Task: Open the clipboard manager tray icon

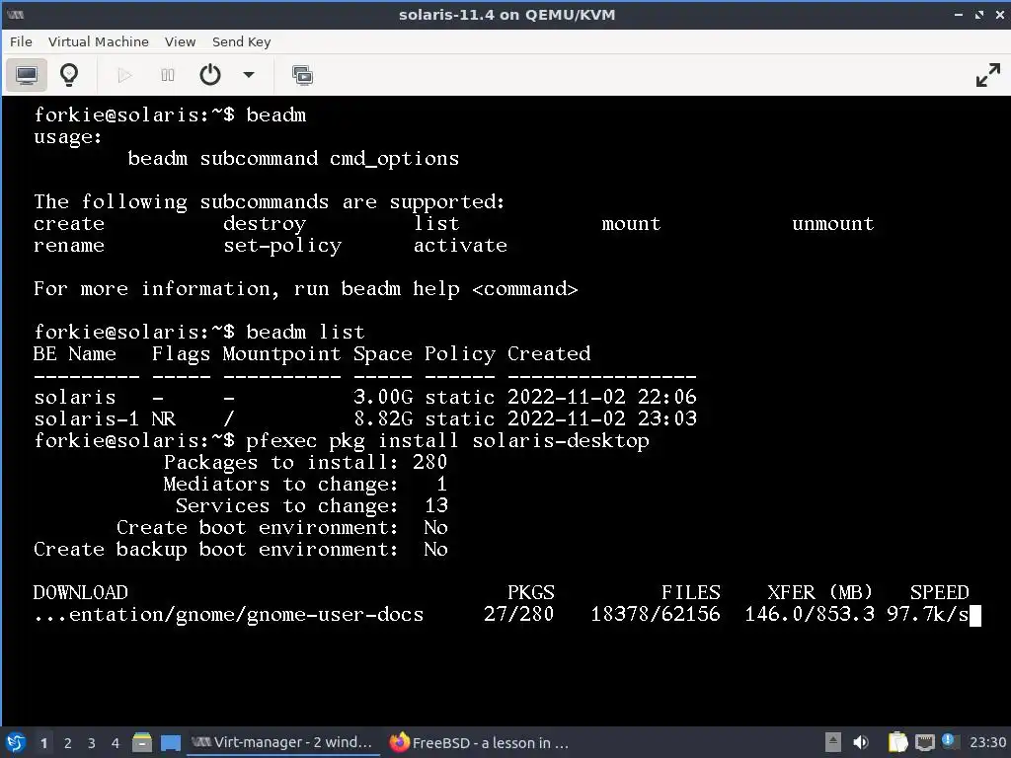Action: [896, 742]
